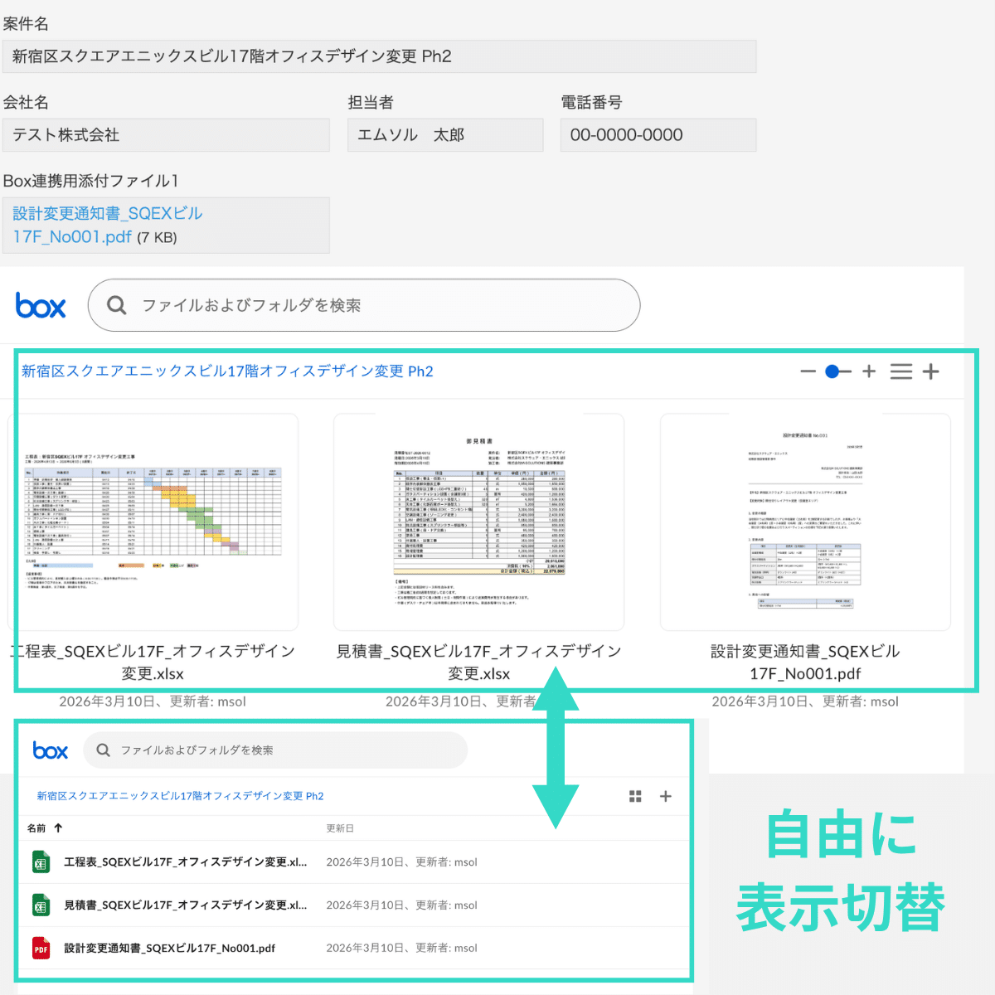Click the Excel icon beside 見積書 in the file list
The height and width of the screenshot is (995, 995).
click(41, 905)
